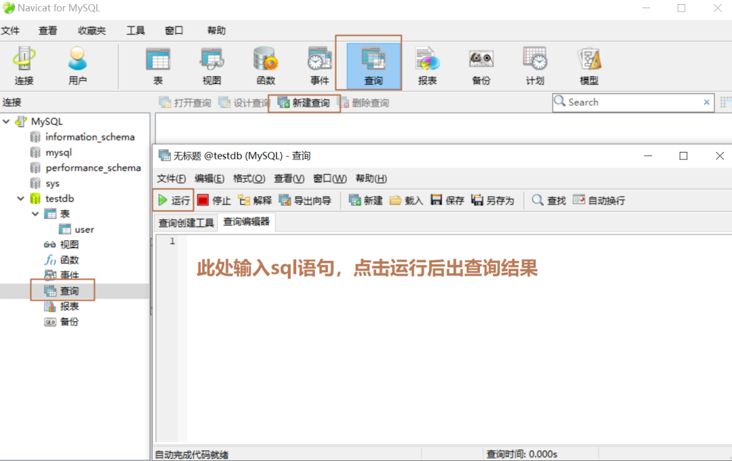
Task: Select the 报表 report toolbar icon
Action: [x=427, y=66]
